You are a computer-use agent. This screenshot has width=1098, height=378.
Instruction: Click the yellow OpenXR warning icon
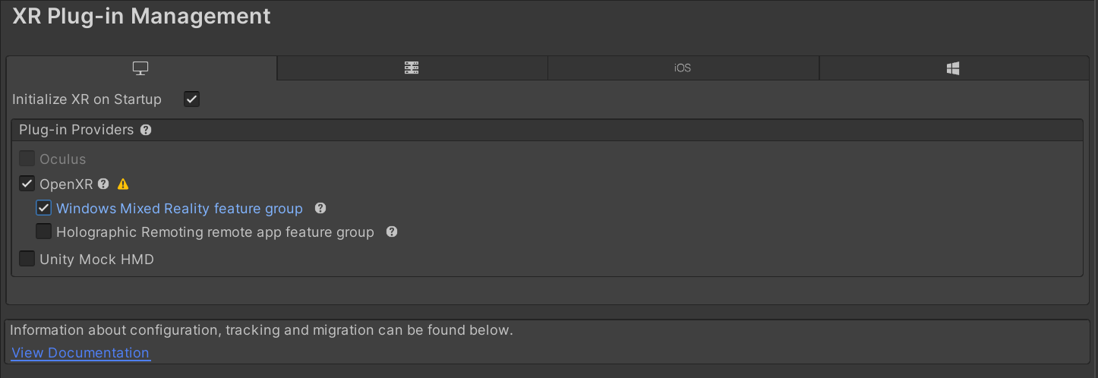[x=123, y=184]
